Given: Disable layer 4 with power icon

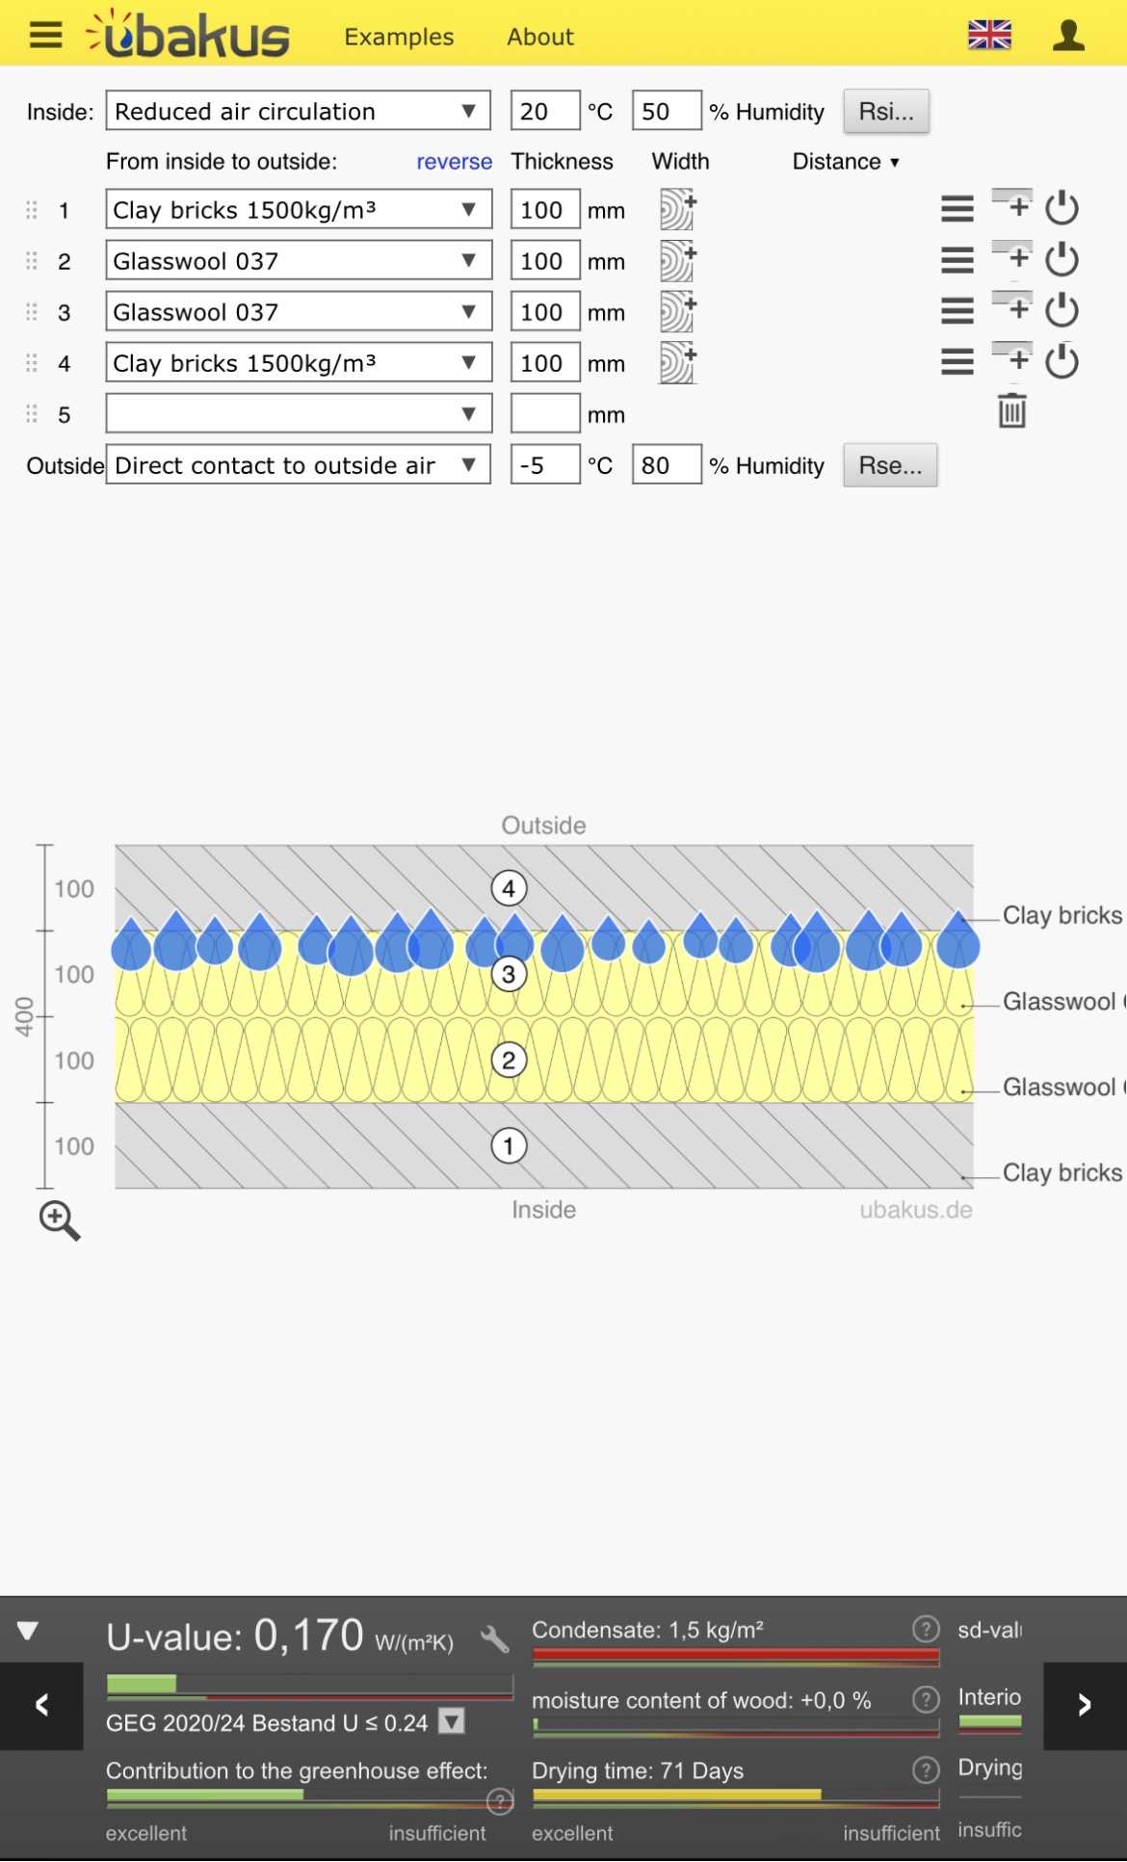Looking at the screenshot, I should 1061,362.
